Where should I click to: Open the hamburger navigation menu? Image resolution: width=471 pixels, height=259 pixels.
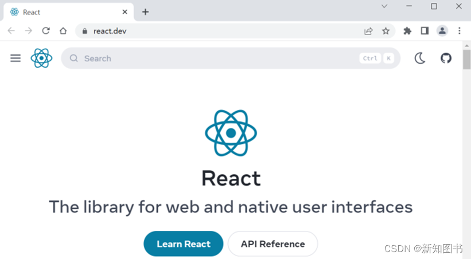click(x=15, y=58)
